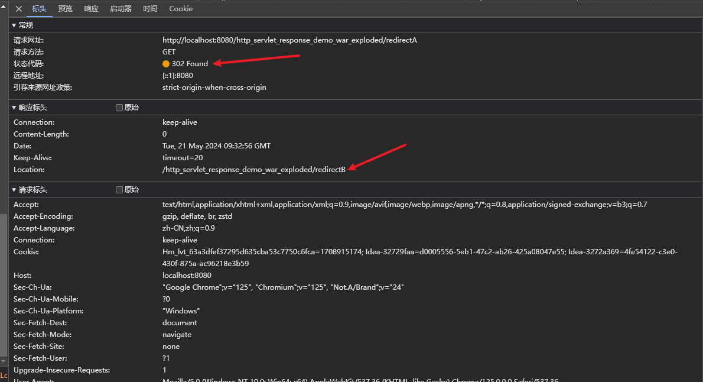Go to the 时间 tab
This screenshot has width=703, height=382.
click(x=150, y=9)
